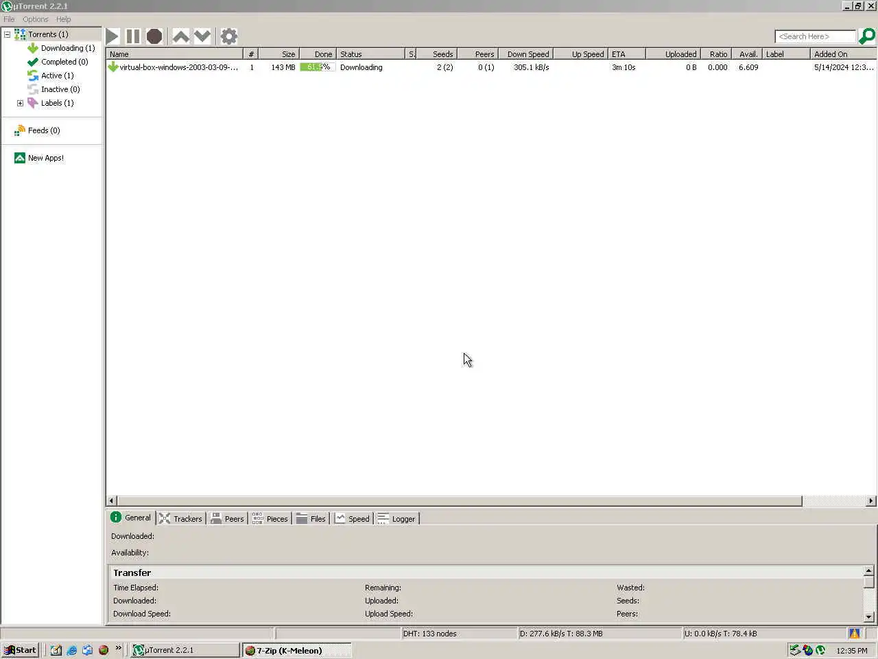Click in the Search Here input field
The width and height of the screenshot is (878, 659).
(816, 36)
